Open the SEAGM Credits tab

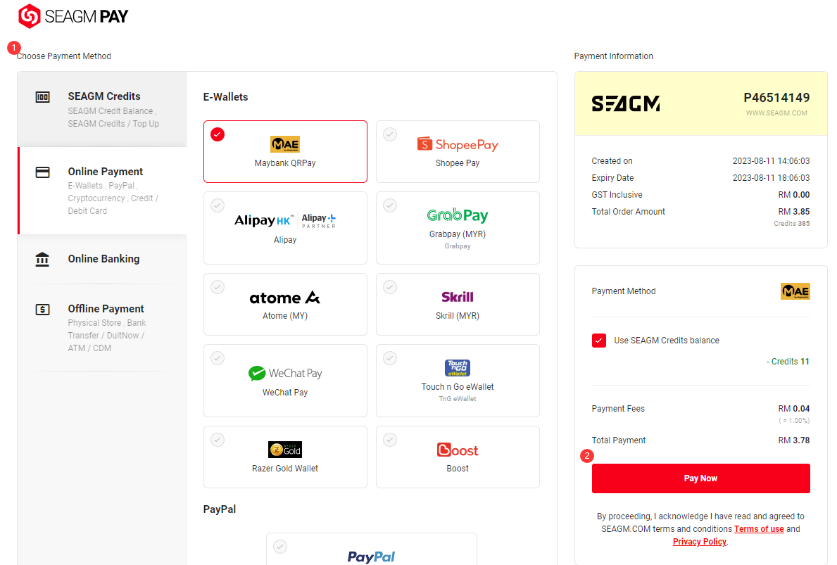coord(102,109)
